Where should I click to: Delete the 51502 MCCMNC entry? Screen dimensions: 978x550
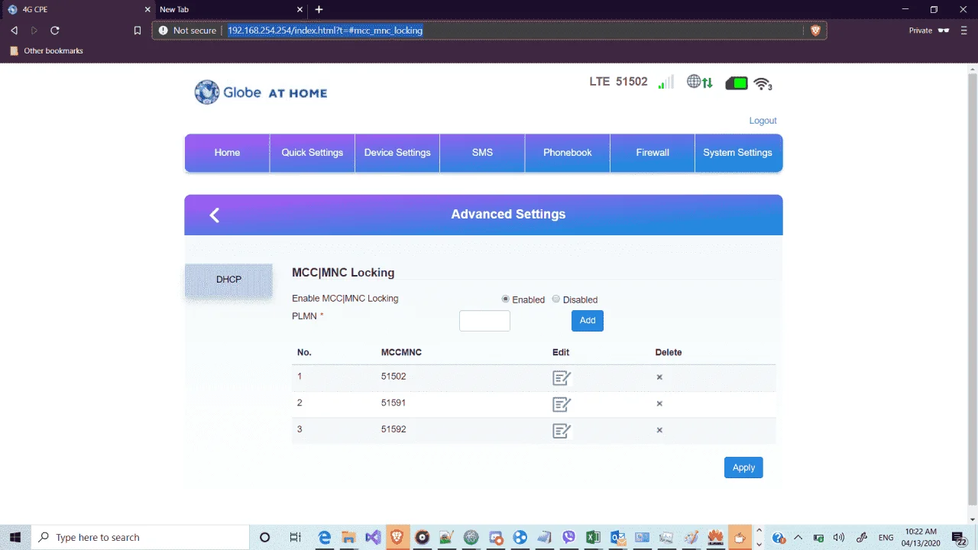click(659, 377)
